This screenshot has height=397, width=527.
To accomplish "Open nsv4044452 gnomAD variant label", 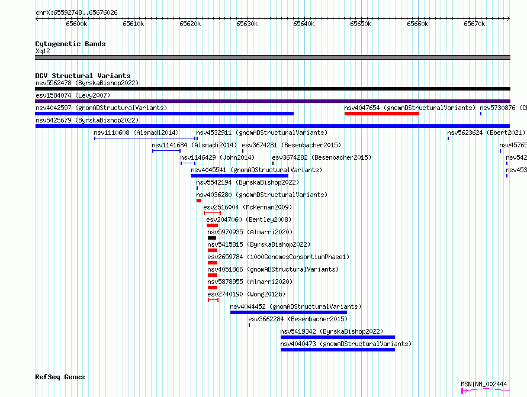I will tap(295, 306).
